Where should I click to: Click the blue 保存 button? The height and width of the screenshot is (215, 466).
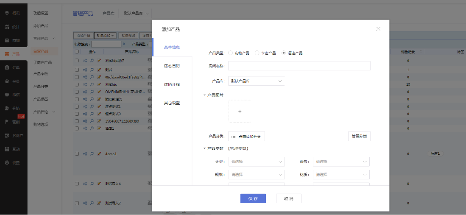[x=253, y=198]
